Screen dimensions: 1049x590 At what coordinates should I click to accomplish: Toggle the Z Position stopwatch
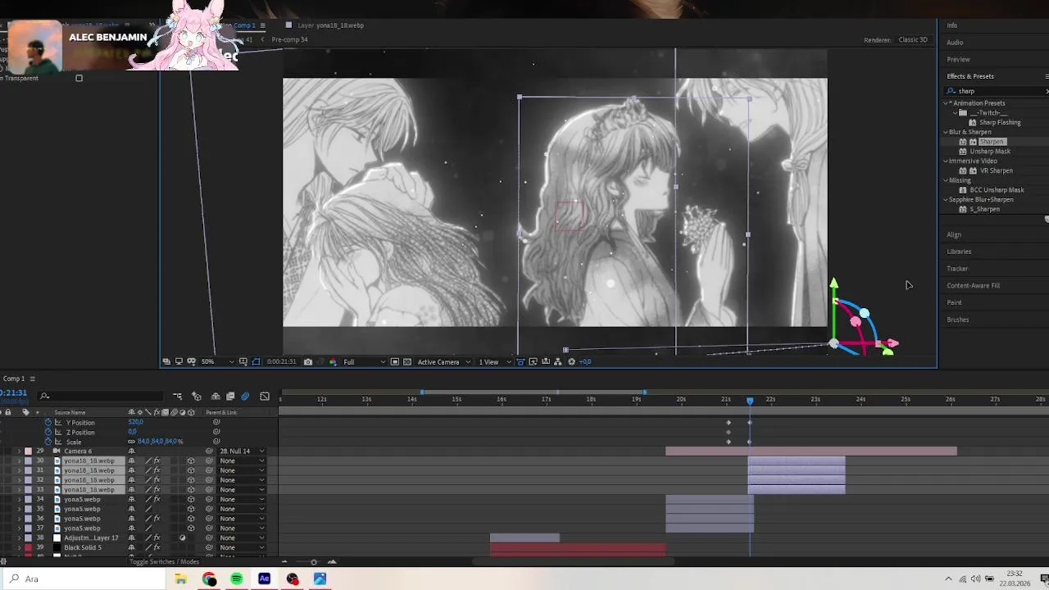click(x=48, y=433)
